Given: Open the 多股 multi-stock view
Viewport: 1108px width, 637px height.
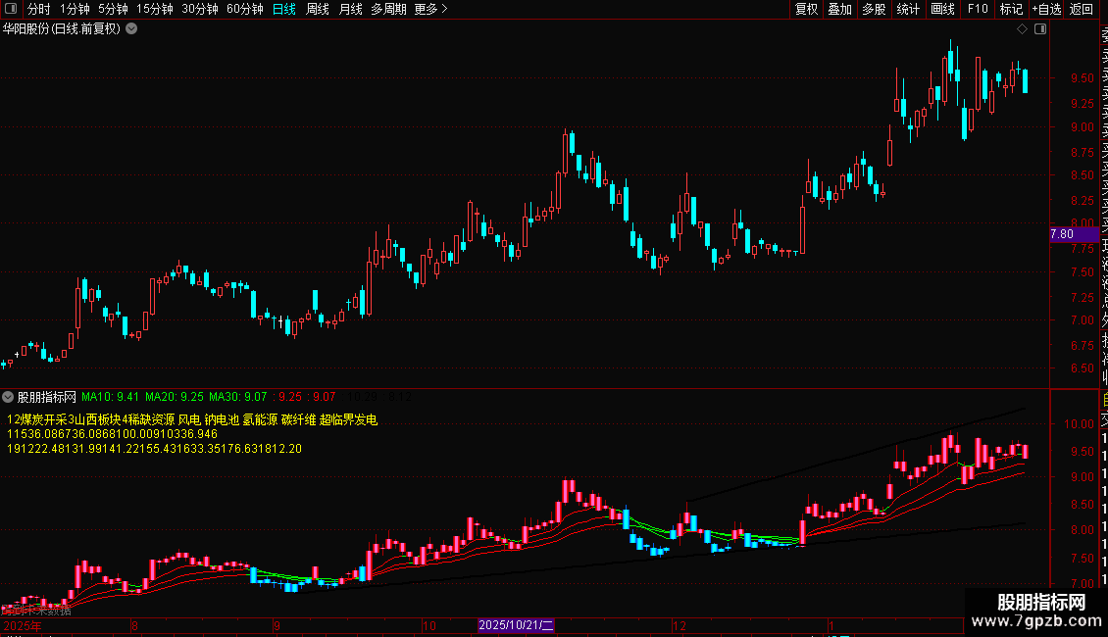Looking at the screenshot, I should 874,9.
